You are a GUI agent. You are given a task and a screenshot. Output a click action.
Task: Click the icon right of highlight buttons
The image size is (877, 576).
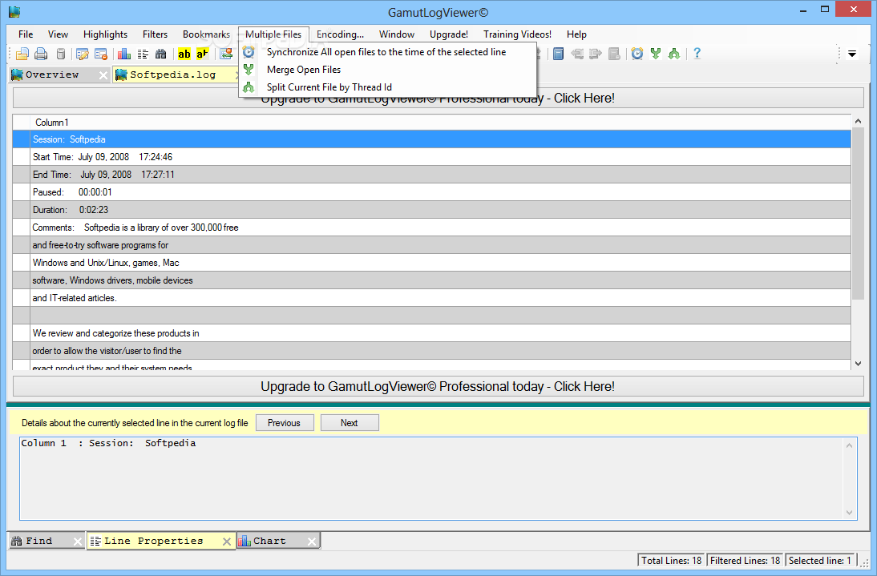pyautogui.click(x=226, y=54)
